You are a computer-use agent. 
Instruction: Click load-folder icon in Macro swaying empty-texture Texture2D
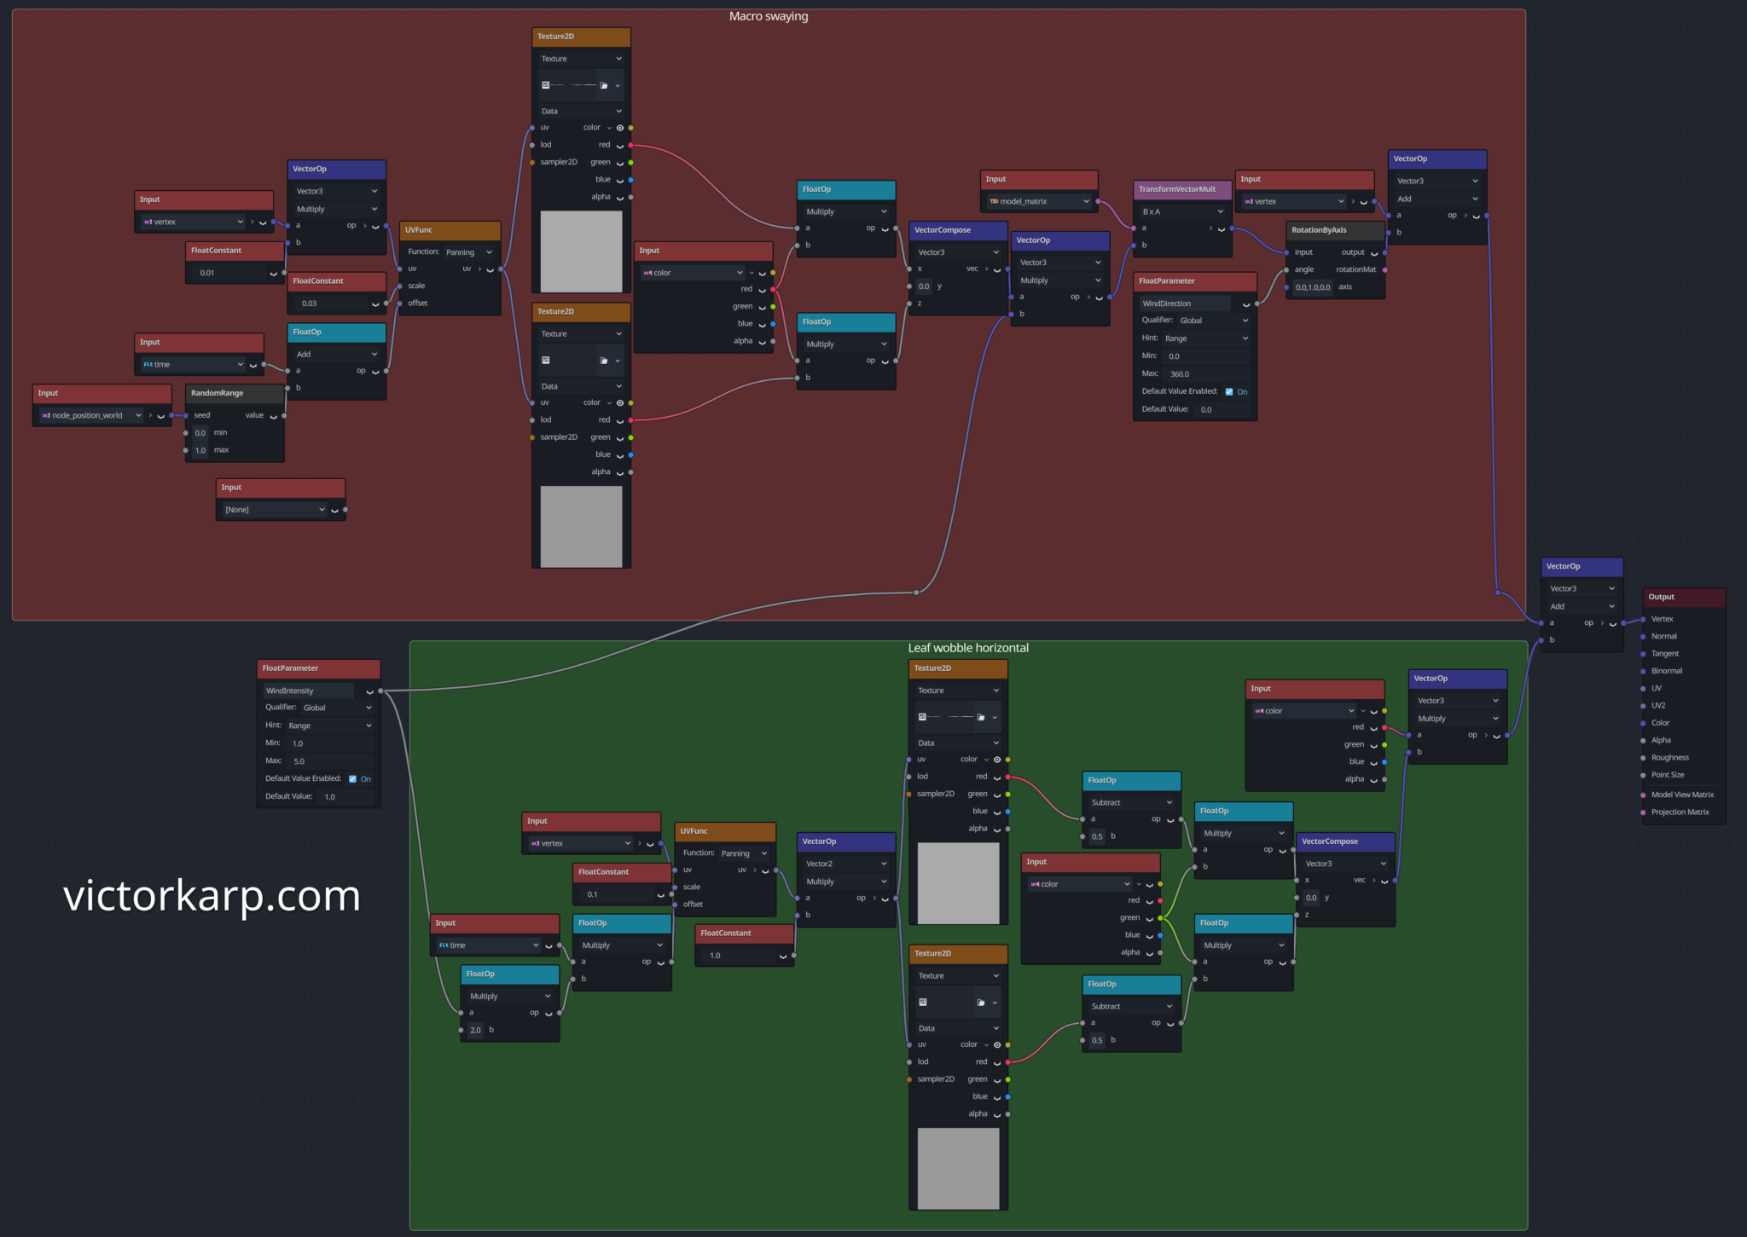coord(604,361)
